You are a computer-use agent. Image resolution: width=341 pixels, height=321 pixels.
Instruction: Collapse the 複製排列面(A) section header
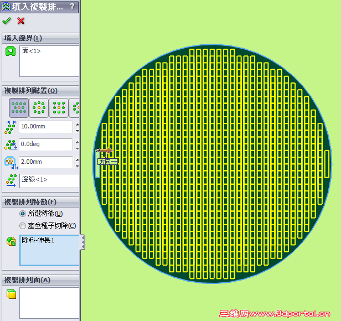(x=40, y=280)
